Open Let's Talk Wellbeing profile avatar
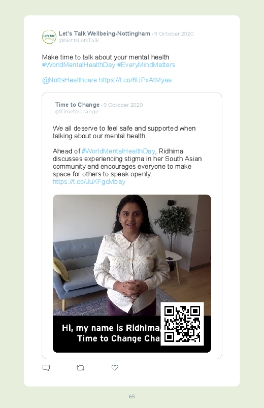This screenshot has width=264, height=408. coord(49,37)
